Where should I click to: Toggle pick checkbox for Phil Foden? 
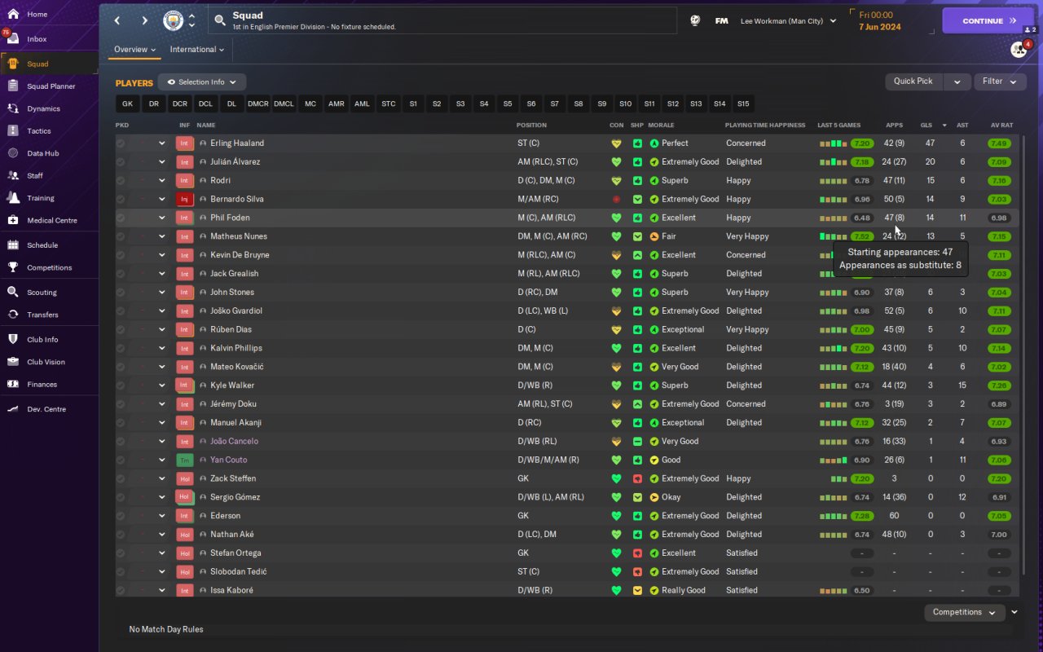pyautogui.click(x=121, y=218)
